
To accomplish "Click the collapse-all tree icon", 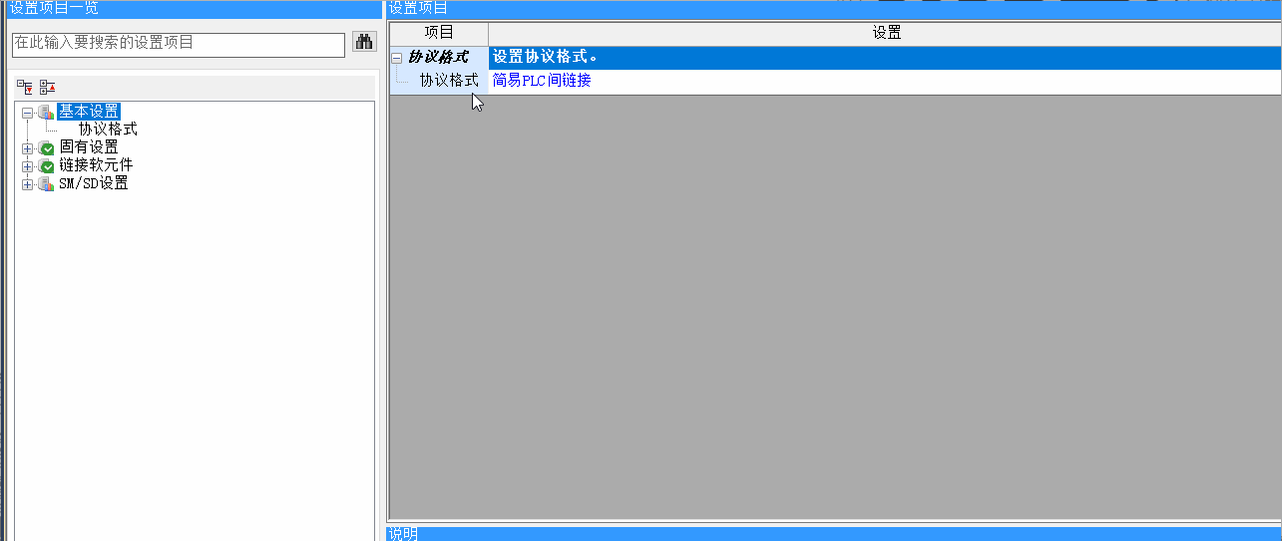I will tap(47, 88).
